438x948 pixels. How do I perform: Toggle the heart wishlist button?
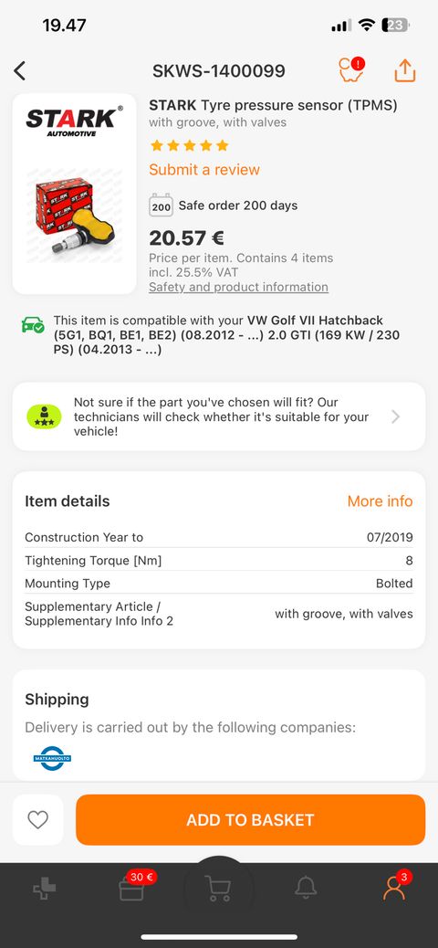38,820
